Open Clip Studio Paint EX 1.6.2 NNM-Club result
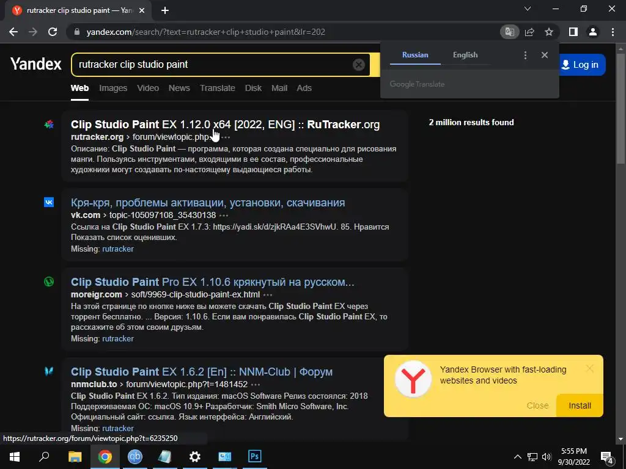The height and width of the screenshot is (469, 626). 202,372
